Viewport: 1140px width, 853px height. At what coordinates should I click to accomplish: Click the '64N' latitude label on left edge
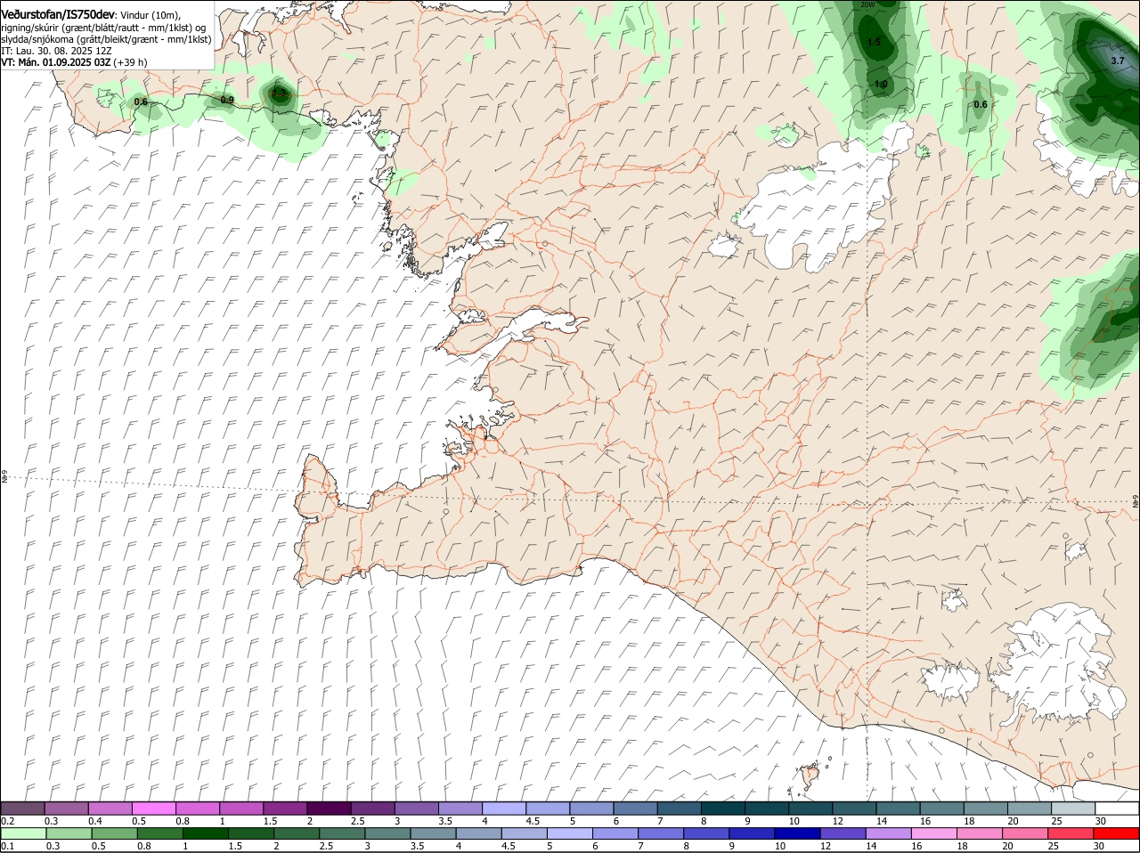point(4,478)
